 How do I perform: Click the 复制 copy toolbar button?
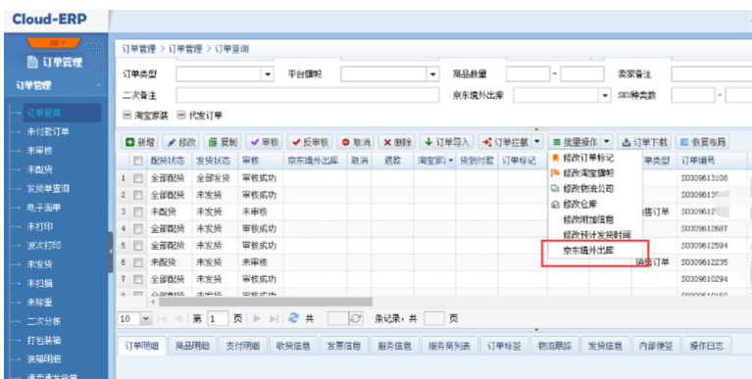[223, 142]
